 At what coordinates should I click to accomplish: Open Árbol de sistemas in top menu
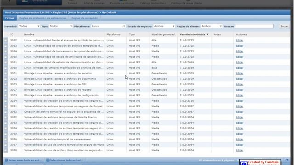pyautogui.click(x=94, y=3)
